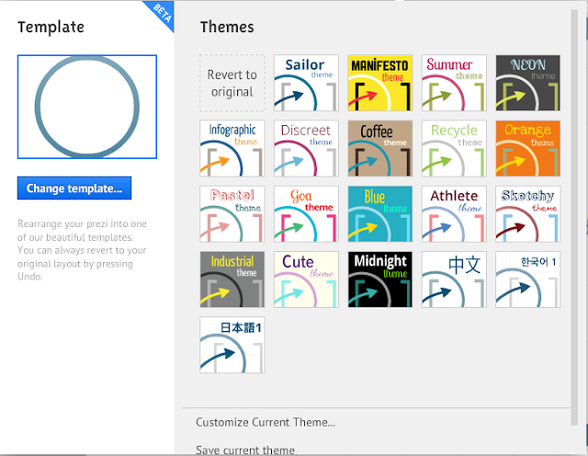
Task: Open Customize Current Theme option
Action: pos(266,422)
